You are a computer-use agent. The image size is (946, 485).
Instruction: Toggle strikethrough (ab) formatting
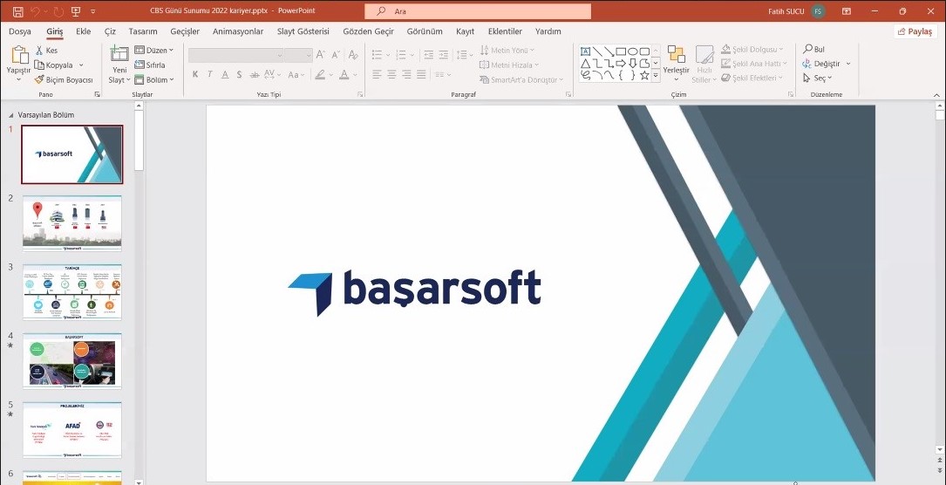click(x=254, y=75)
